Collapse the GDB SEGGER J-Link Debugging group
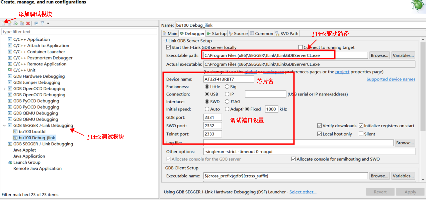 [4, 125]
